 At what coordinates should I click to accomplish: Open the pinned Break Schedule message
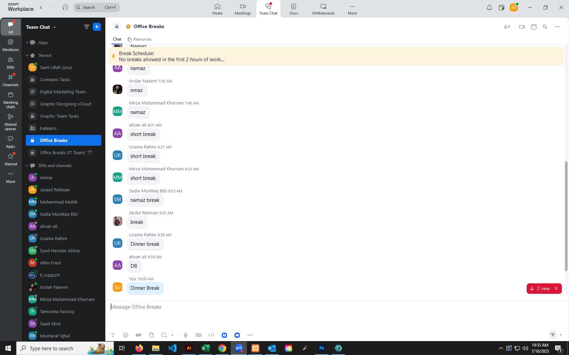pos(336,56)
